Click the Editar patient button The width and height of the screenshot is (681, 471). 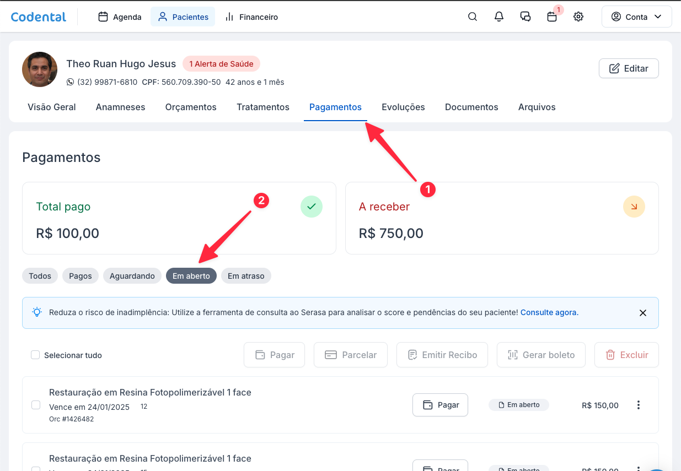click(x=629, y=68)
